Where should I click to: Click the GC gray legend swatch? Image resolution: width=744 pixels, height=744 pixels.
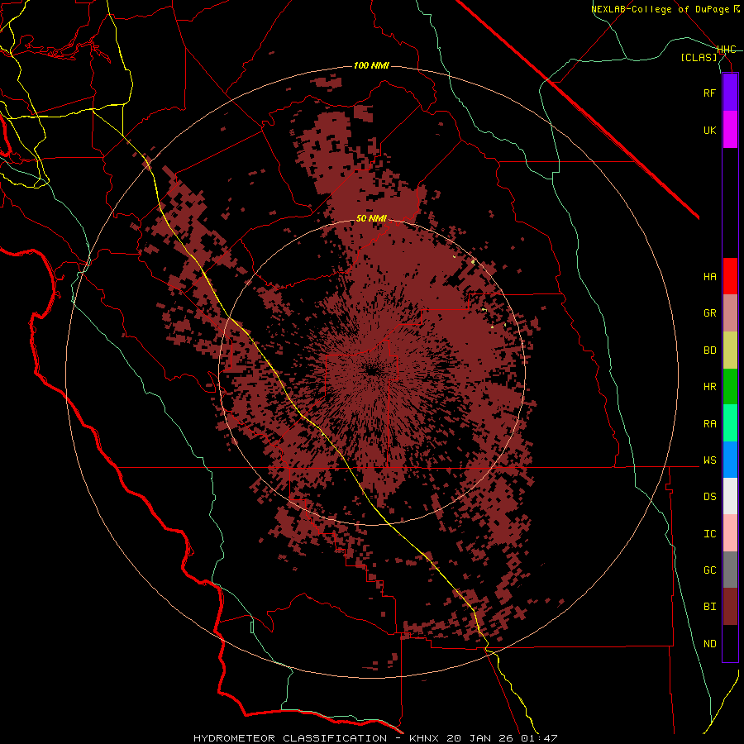730,570
